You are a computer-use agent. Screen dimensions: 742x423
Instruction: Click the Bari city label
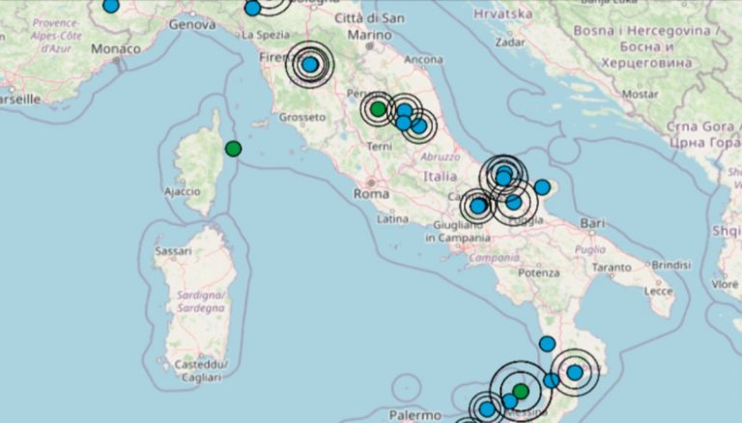(592, 223)
